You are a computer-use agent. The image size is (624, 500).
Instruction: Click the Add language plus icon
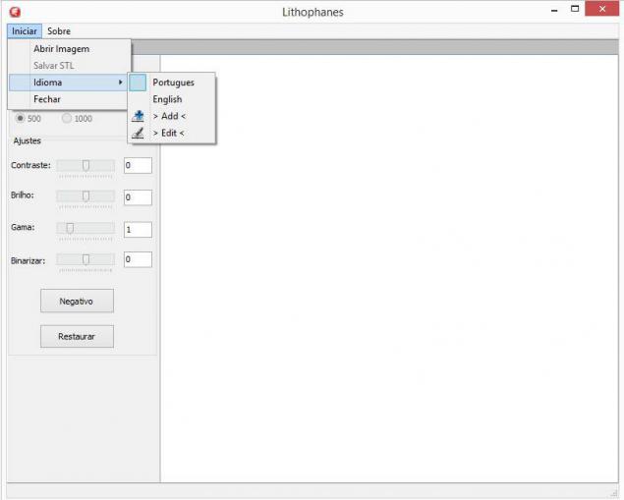point(138,116)
